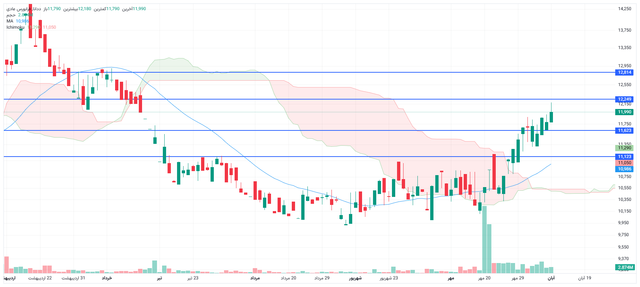Click the مرداد month label on the time axis
Image resolution: width=640 pixels, height=287 pixels.
(255, 278)
